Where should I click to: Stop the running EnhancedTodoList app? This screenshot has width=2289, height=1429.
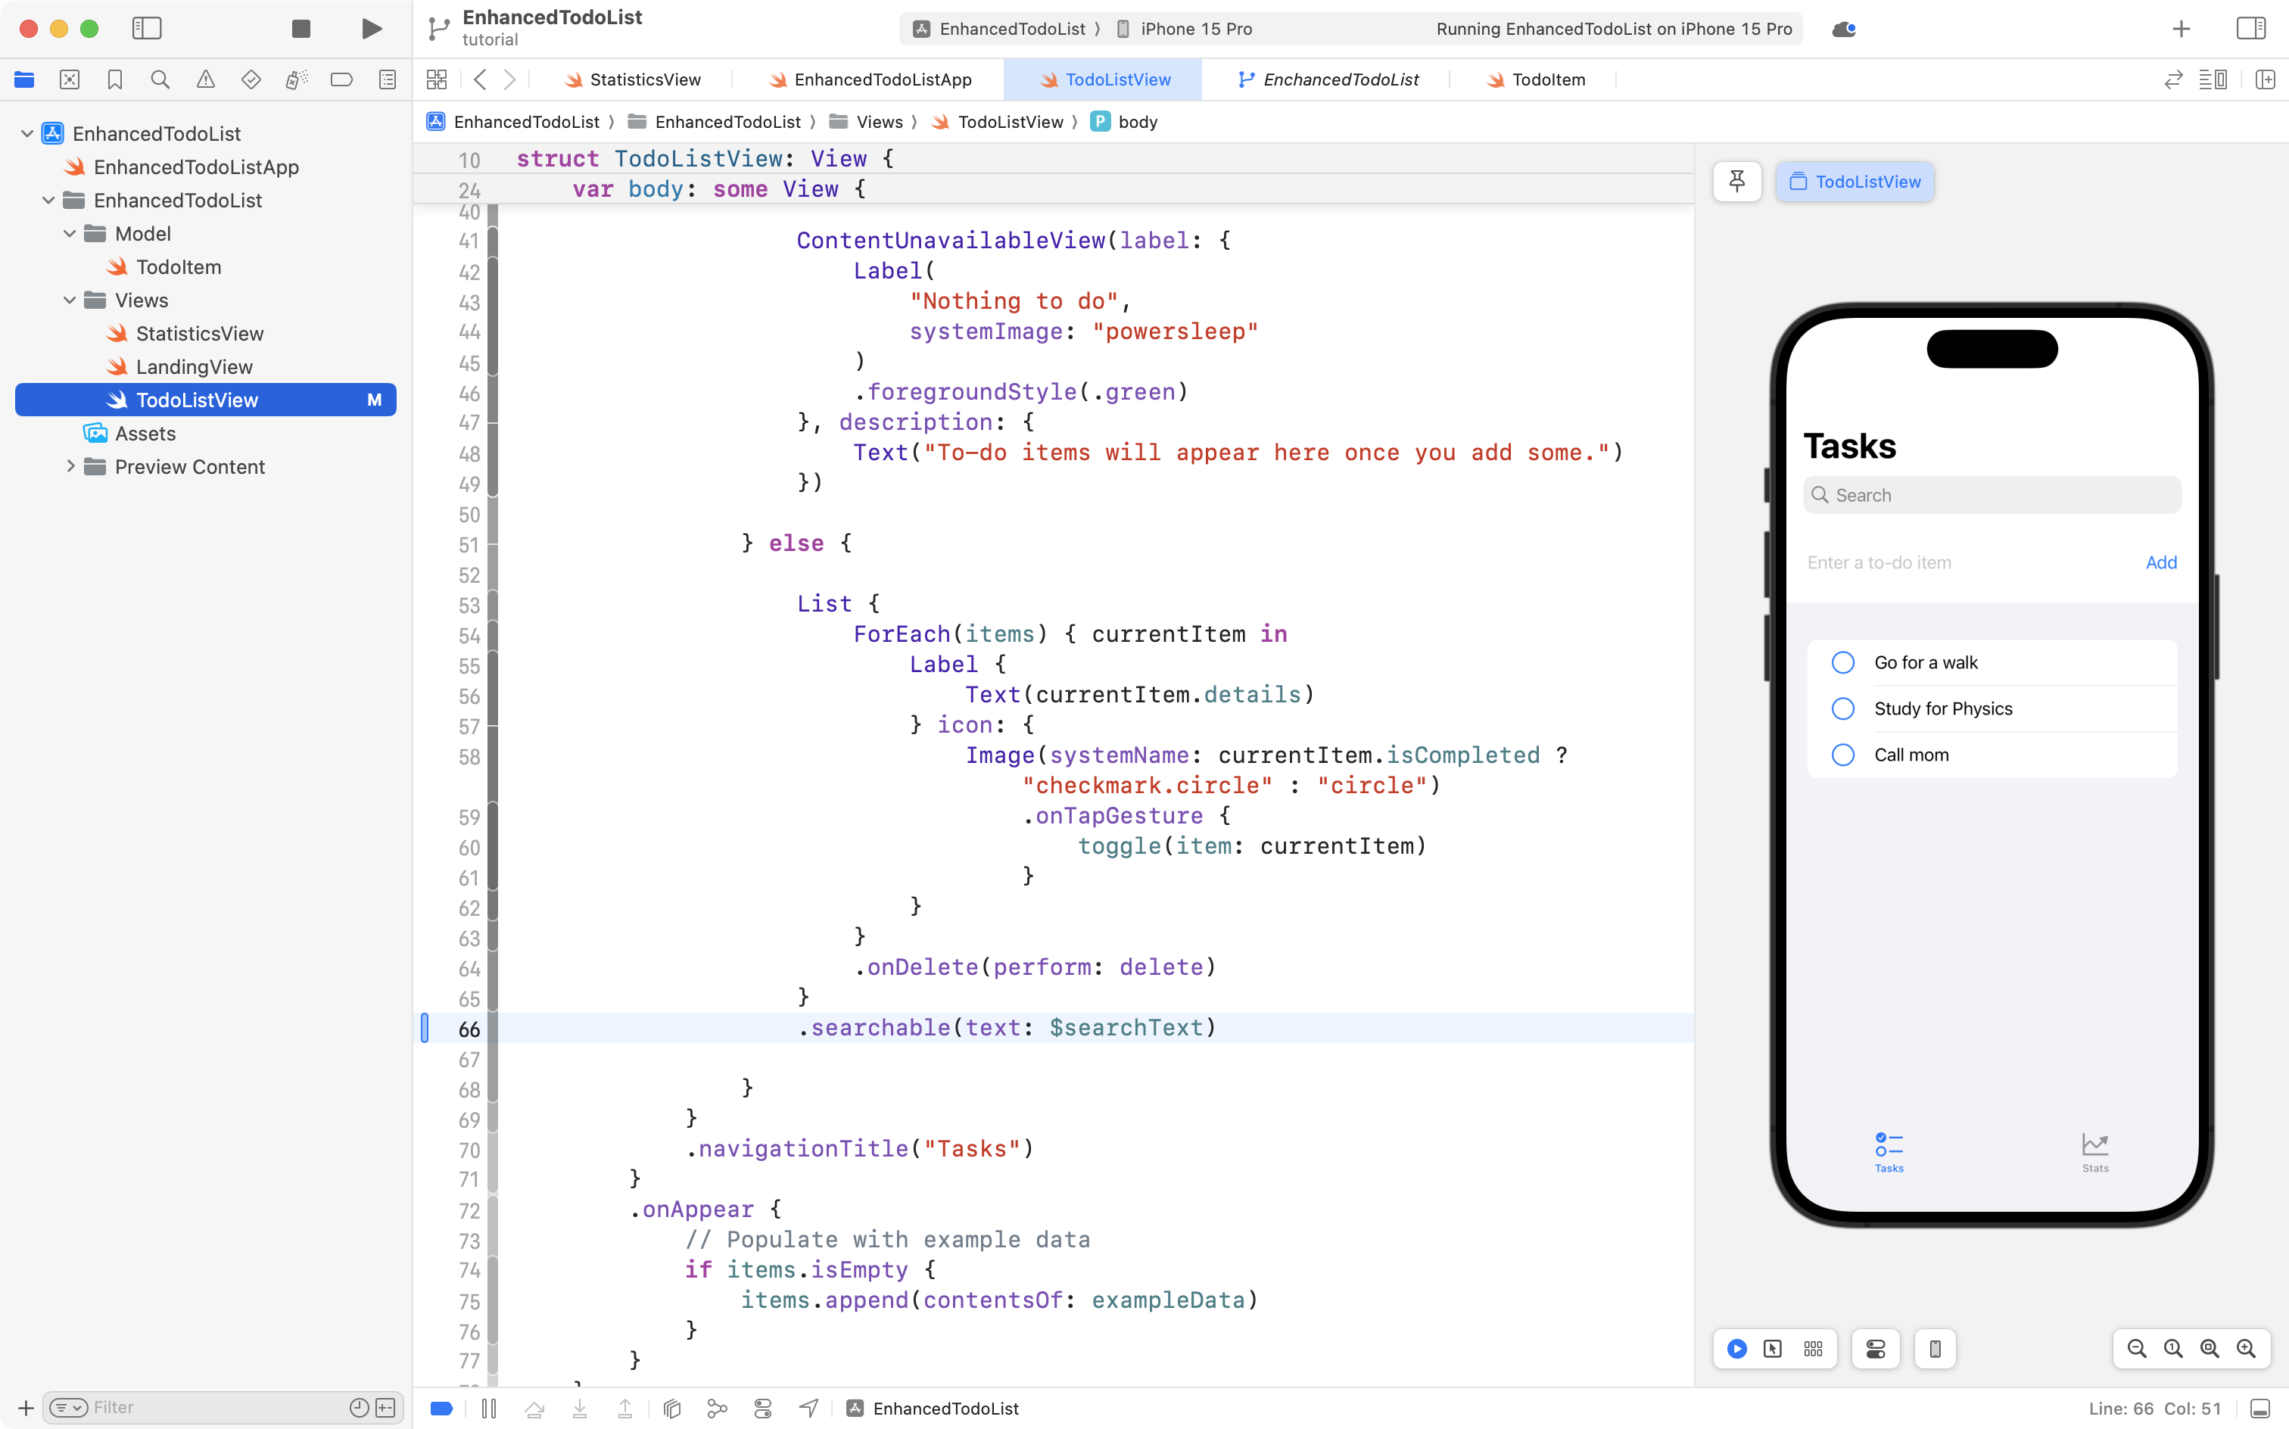(301, 30)
